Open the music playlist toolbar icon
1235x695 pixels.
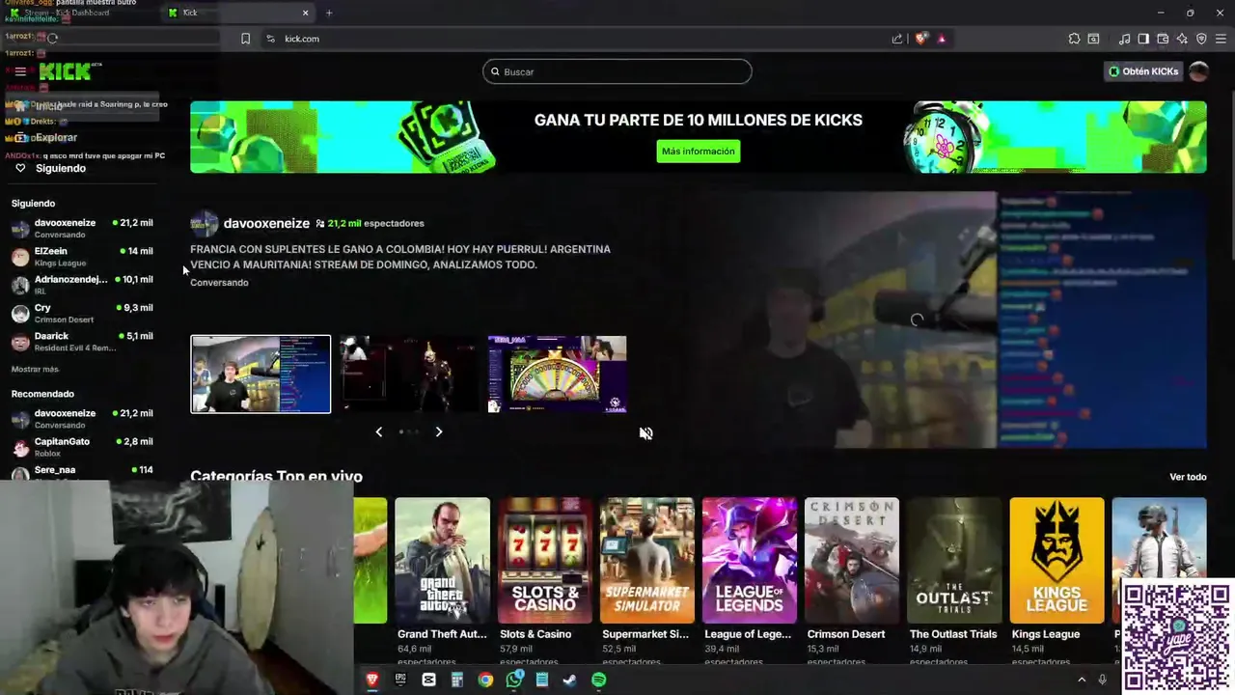pos(1124,39)
